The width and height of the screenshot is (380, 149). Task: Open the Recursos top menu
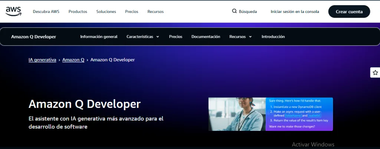coord(155,11)
